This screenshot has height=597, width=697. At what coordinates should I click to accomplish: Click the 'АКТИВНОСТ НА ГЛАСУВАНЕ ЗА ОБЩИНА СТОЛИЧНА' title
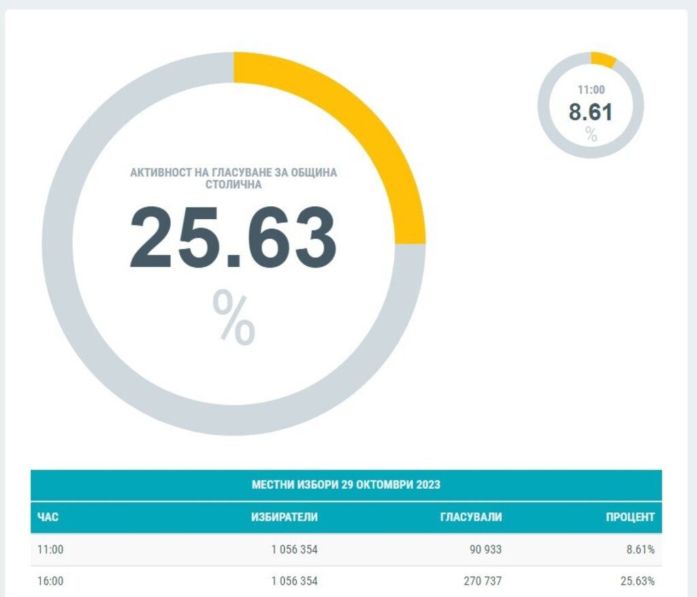tap(233, 178)
